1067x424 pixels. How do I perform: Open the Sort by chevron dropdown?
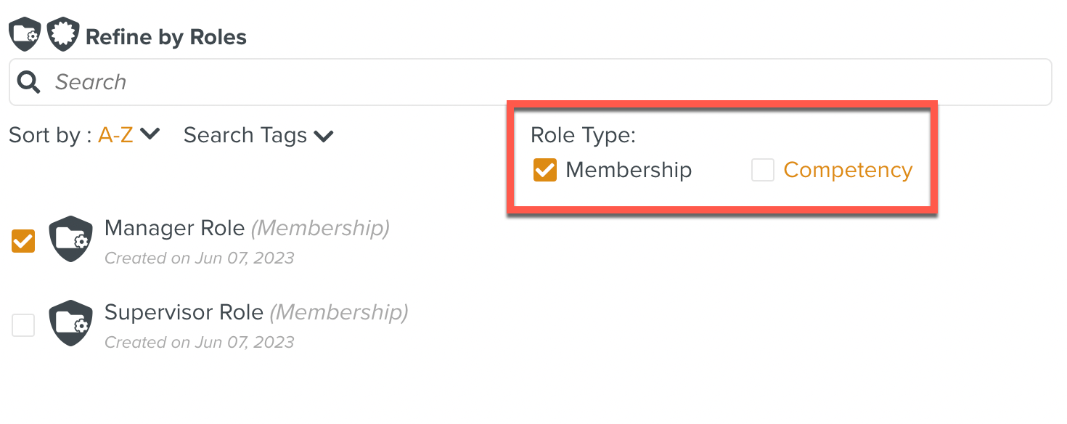150,134
